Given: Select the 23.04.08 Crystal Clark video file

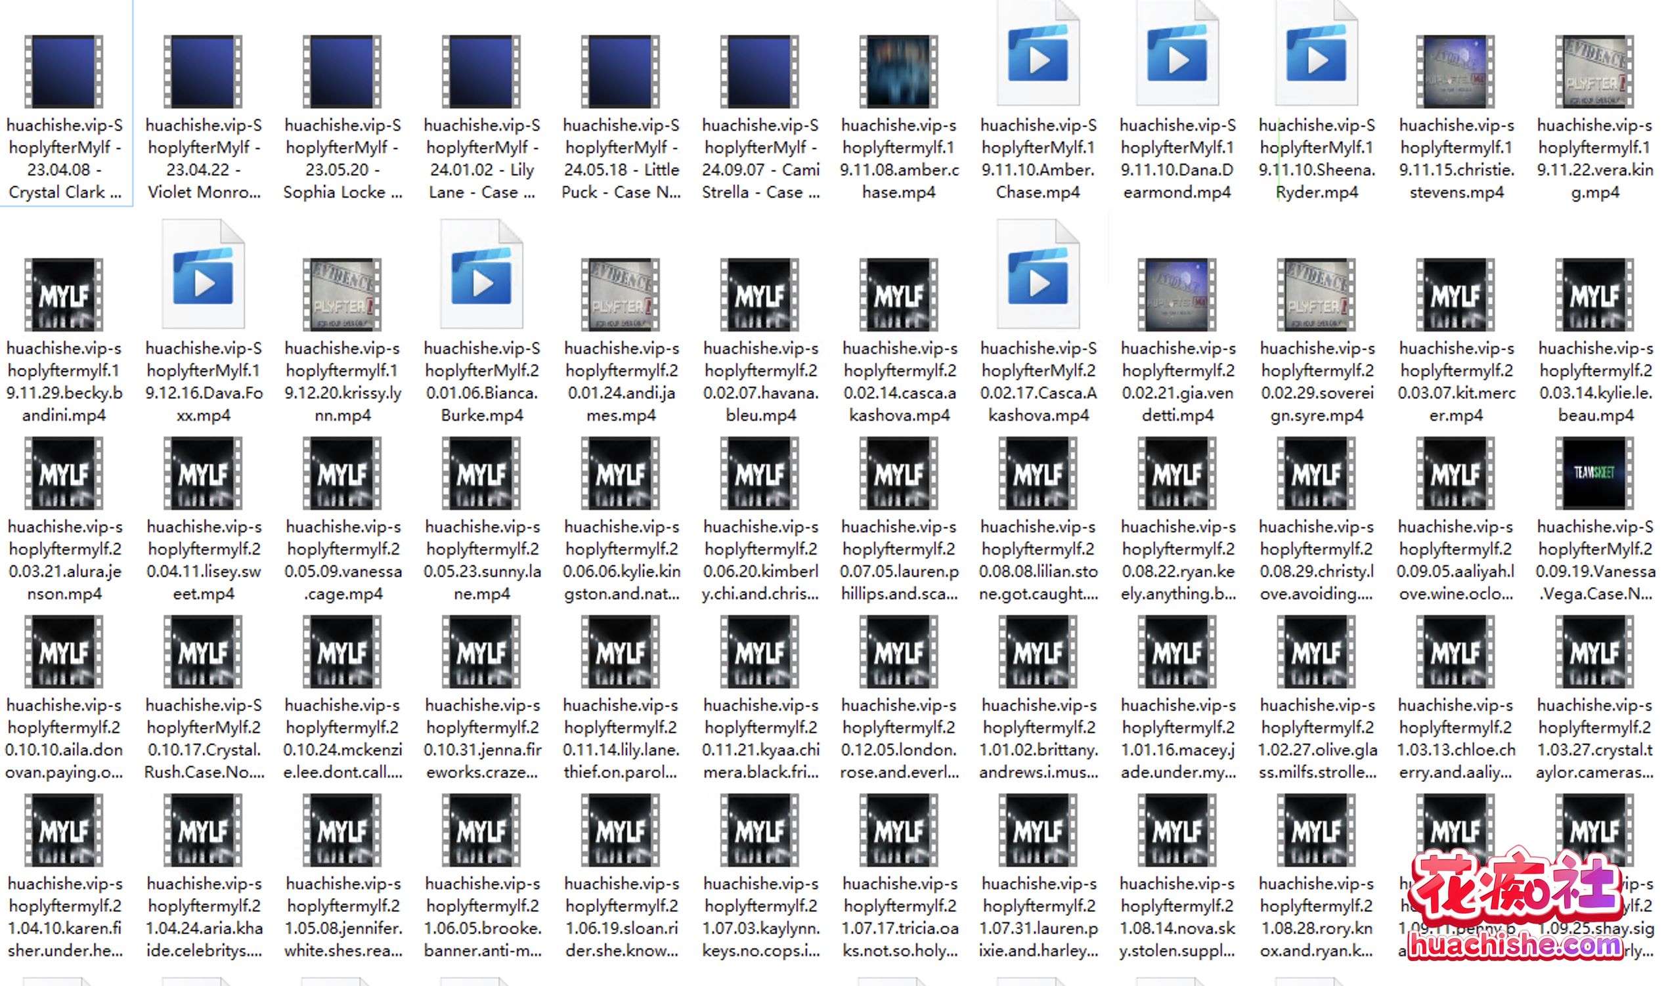Looking at the screenshot, I should pyautogui.click(x=64, y=71).
